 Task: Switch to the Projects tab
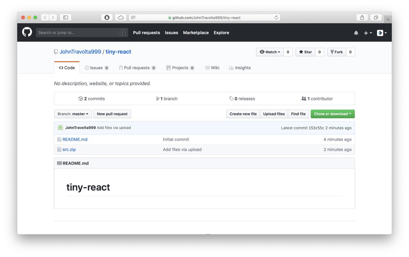(x=180, y=68)
